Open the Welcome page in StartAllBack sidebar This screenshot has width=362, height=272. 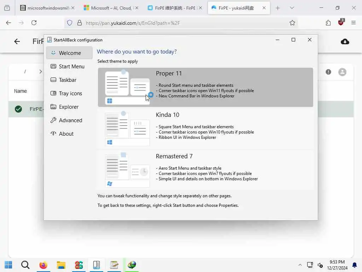pos(69,53)
